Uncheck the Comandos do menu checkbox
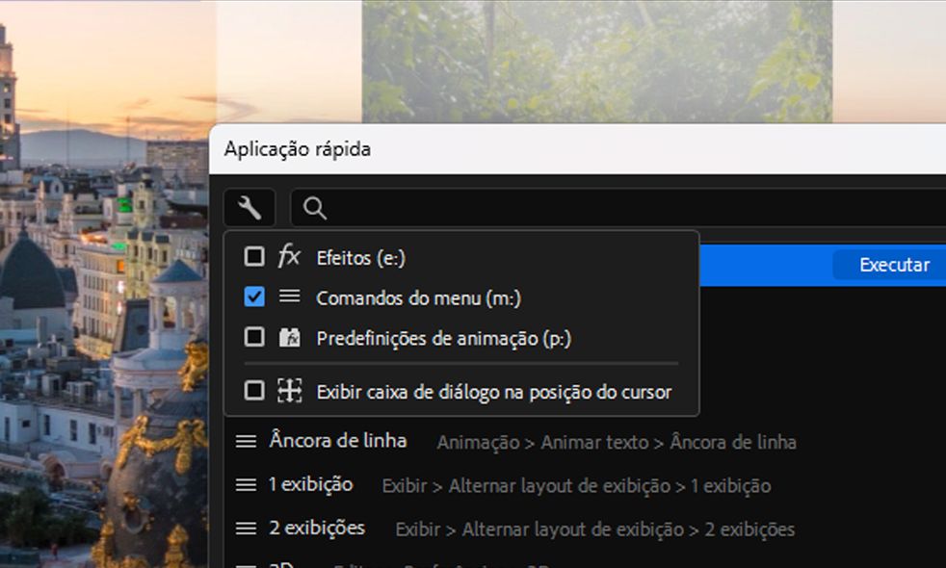This screenshot has width=946, height=568. pyautogui.click(x=254, y=297)
